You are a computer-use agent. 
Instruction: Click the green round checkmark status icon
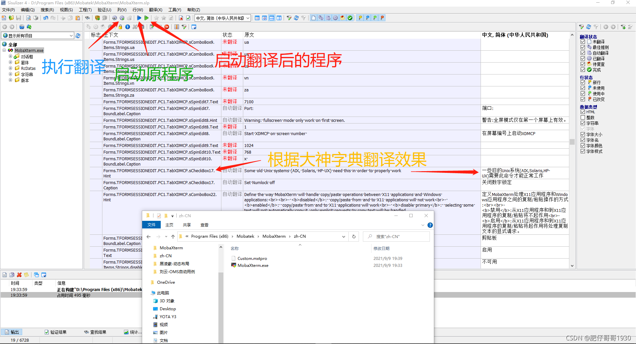pyautogui.click(x=350, y=18)
